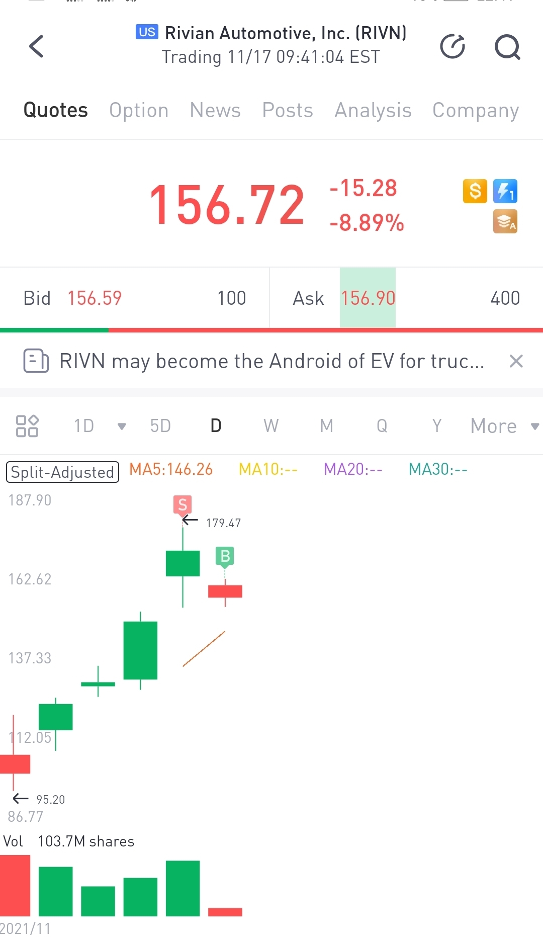This screenshot has height=937, width=543.
Task: Open the MA5 indicator settings
Action: click(x=171, y=469)
